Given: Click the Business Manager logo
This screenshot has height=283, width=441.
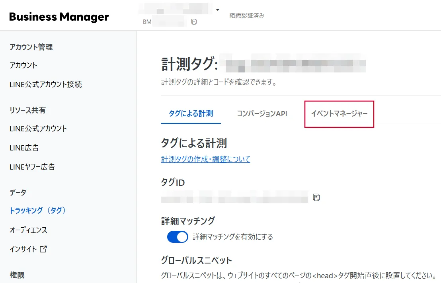Looking at the screenshot, I should (x=58, y=17).
